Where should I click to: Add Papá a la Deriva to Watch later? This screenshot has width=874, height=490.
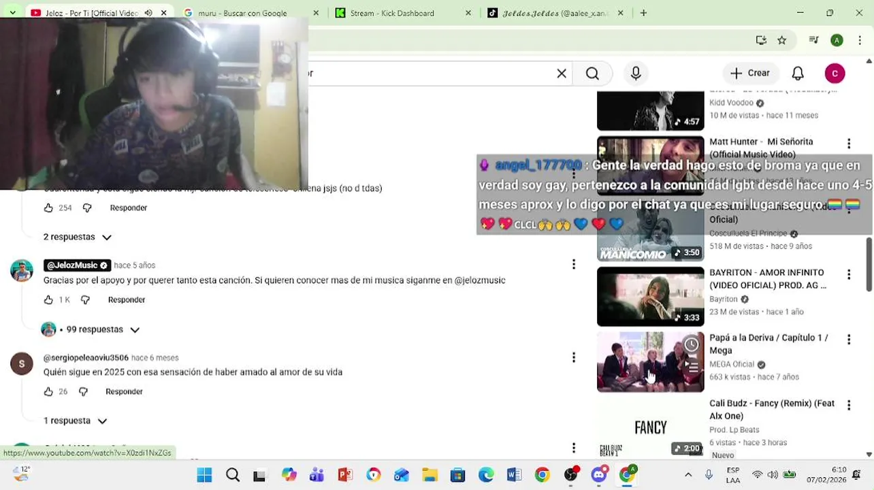[692, 345]
